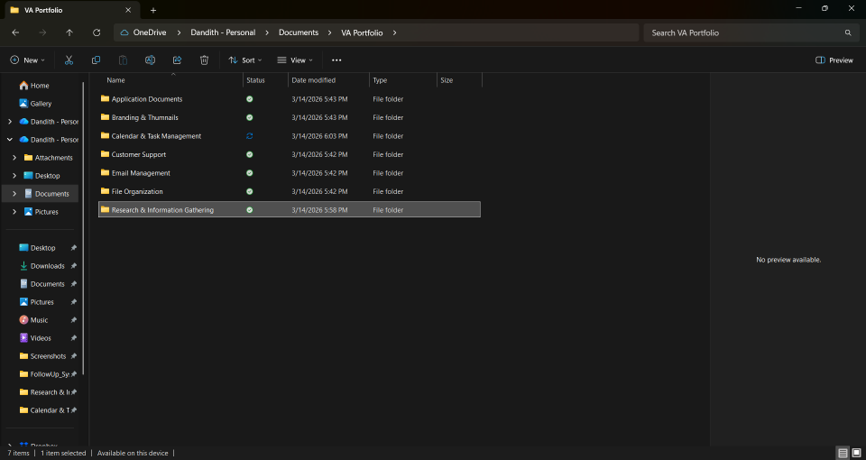Click the green status icon for Application Documents
This screenshot has width=866, height=460.
pos(250,99)
